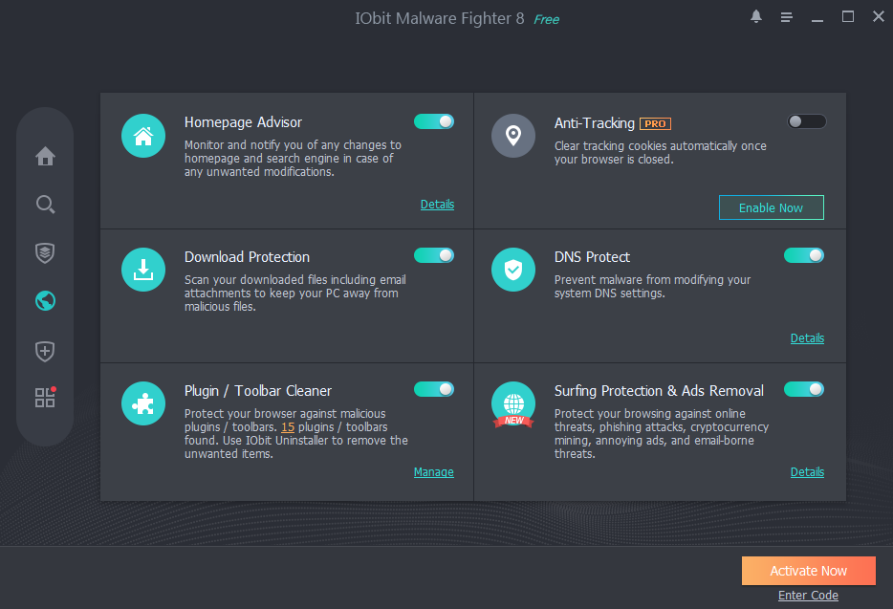Image resolution: width=893 pixels, height=609 pixels.
Task: Toggle Surfing Protection & Ads Removal
Action: click(x=803, y=389)
